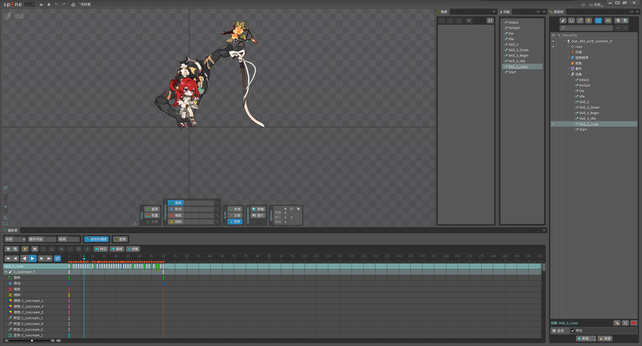Jump to the last frame in timeline
Image resolution: width=642 pixels, height=346 pixels.
49,258
